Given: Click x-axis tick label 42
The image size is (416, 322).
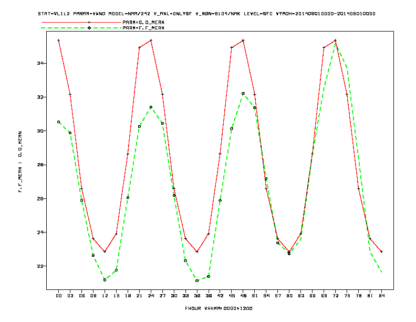Looking at the screenshot, I should [220, 296].
